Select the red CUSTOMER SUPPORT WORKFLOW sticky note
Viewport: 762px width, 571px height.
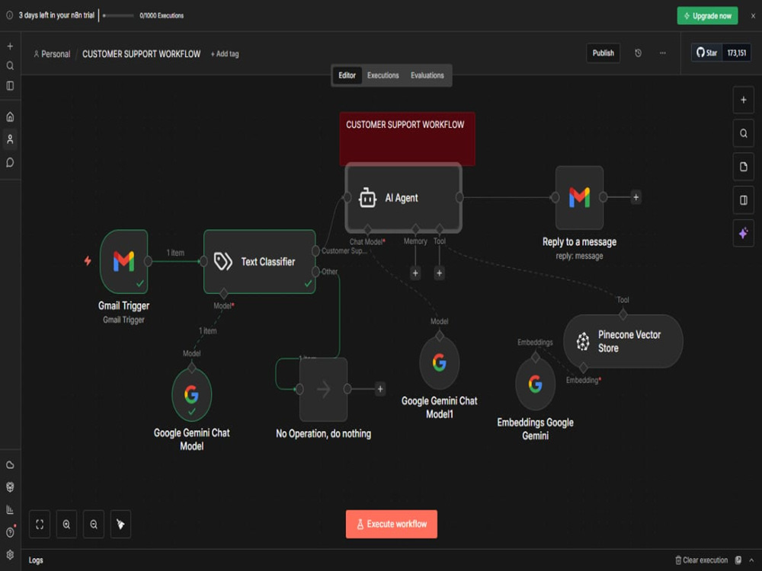coord(407,138)
